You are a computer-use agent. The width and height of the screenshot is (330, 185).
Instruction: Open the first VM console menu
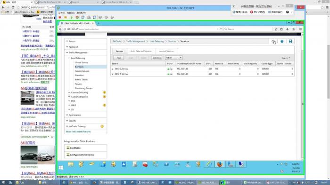pyautogui.click(x=61, y=13)
